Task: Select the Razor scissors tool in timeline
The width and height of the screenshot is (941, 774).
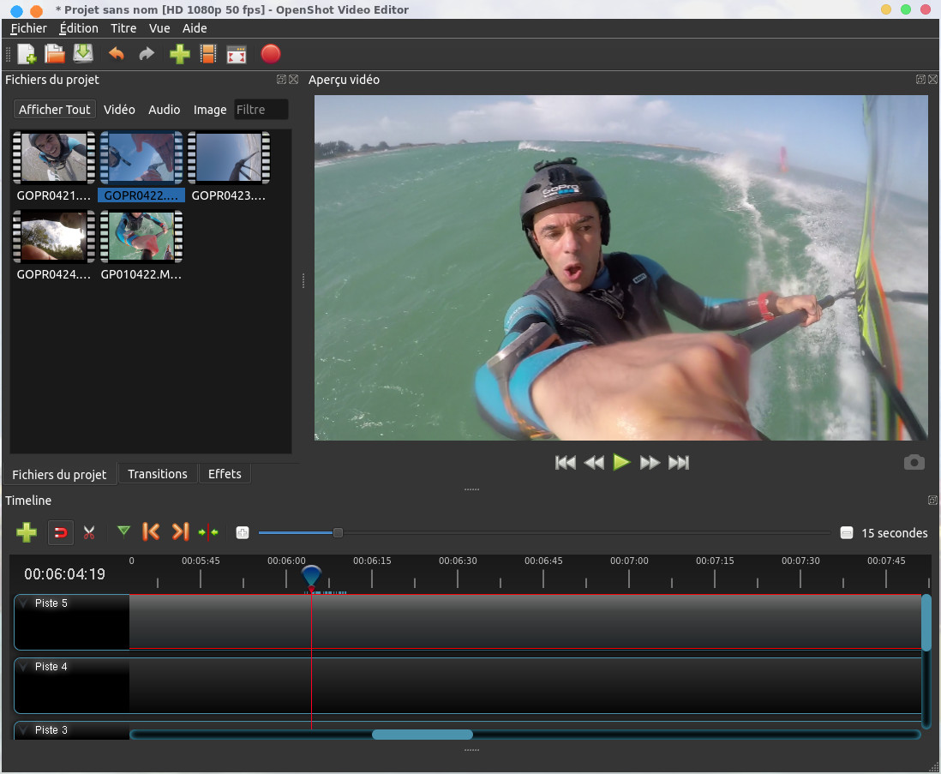Action: point(88,532)
